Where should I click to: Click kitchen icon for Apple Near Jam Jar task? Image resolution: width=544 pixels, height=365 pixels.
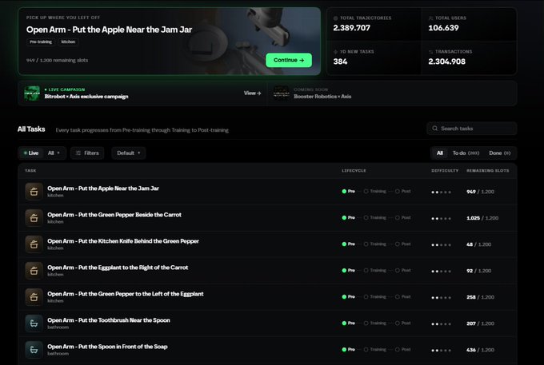[x=34, y=192]
